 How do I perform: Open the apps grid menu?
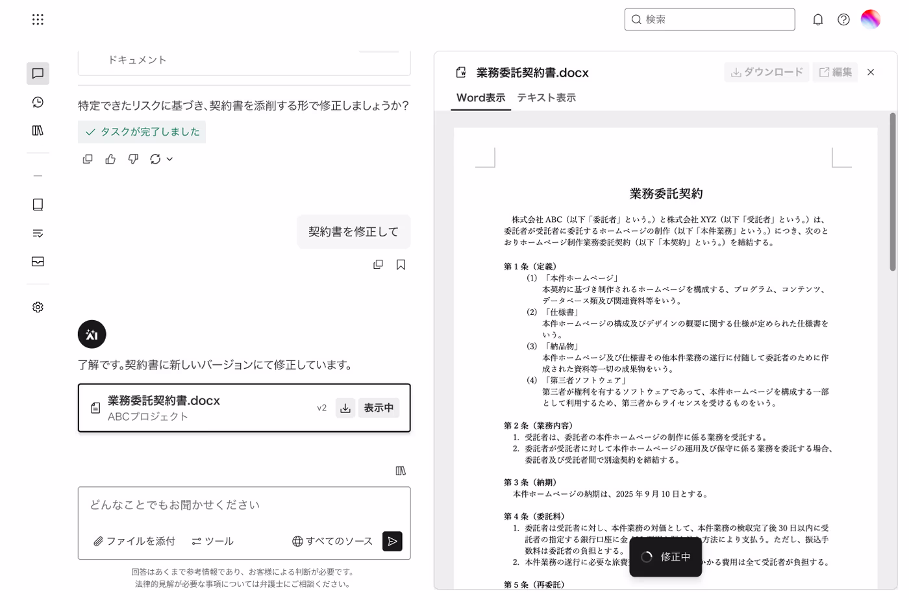click(x=38, y=19)
